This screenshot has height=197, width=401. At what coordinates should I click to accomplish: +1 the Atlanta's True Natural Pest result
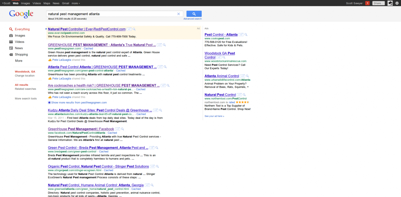tap(159, 45)
